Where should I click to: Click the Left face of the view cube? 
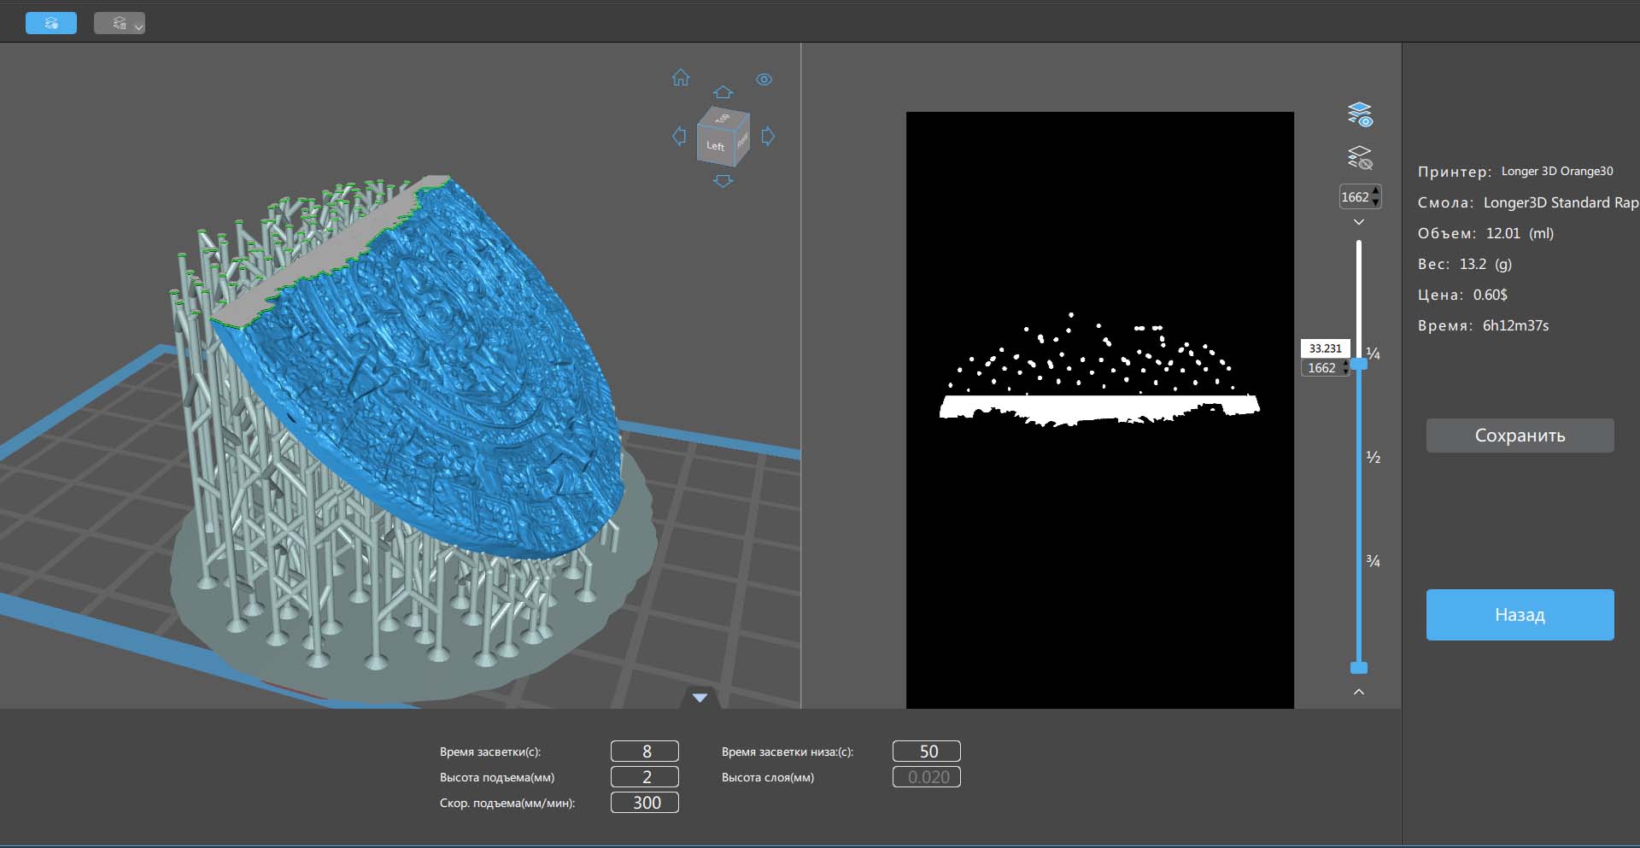pos(715,146)
